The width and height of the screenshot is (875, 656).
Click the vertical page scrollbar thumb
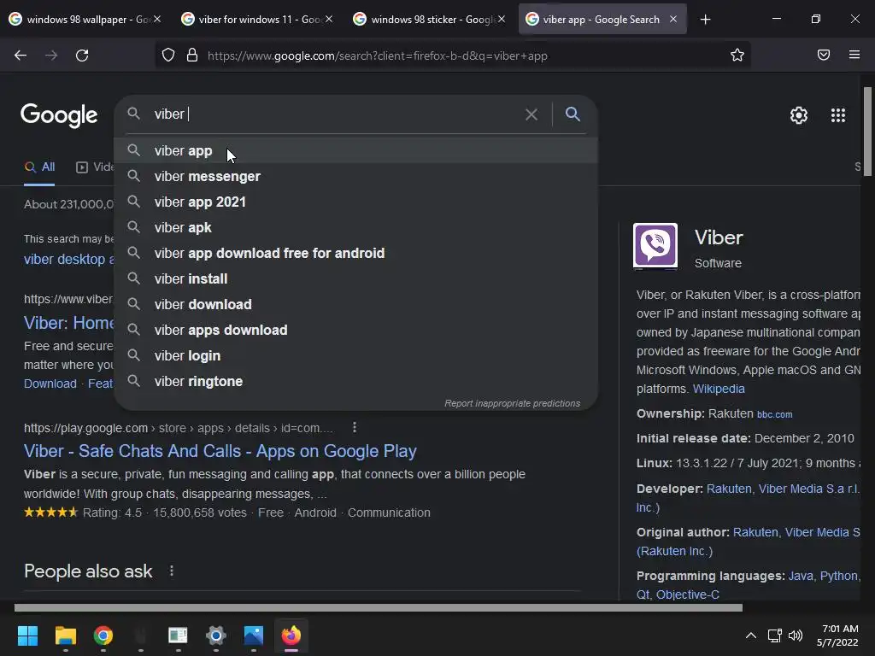[868, 132]
